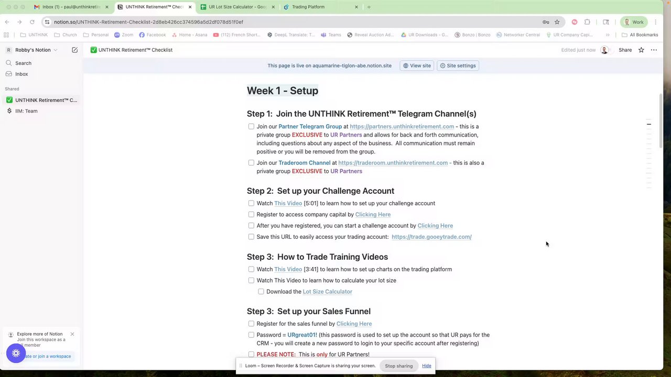Open browser extensions puzzle icon
Viewport: 671px width, 377px height.
pyautogui.click(x=587, y=22)
